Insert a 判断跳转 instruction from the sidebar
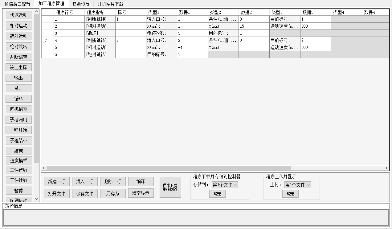This screenshot has width=392, height=229. pyautogui.click(x=19, y=57)
